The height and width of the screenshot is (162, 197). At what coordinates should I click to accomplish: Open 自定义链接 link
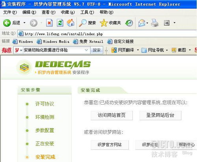(x=121, y=42)
